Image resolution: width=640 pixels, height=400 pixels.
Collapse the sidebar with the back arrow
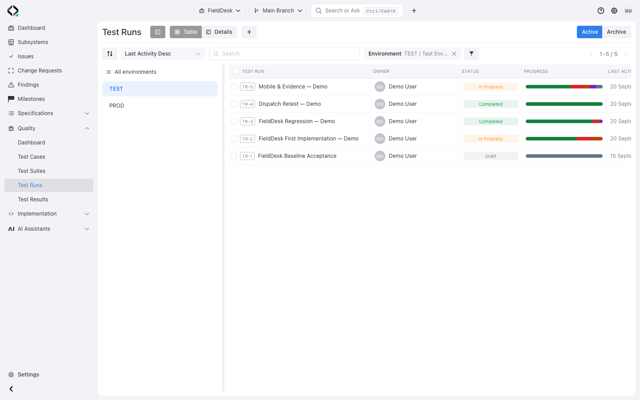click(11, 389)
